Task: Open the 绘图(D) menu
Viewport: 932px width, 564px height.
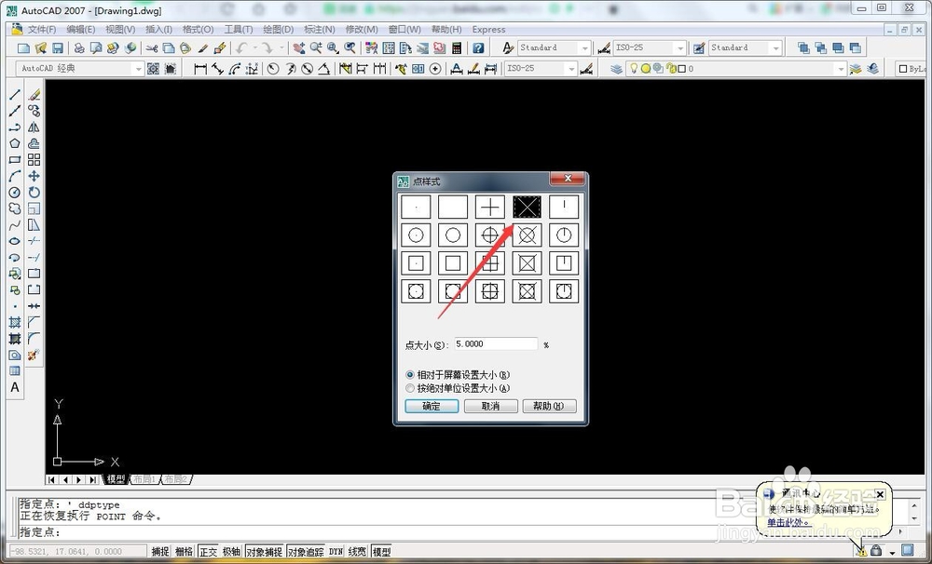Action: (278, 29)
